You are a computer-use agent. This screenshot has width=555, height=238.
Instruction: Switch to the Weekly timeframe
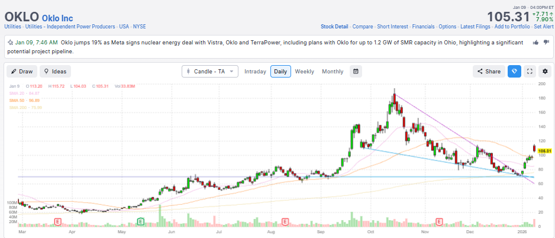click(304, 71)
